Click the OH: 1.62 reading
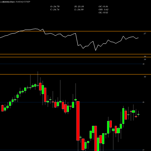The image size is (151, 151). click(103, 9)
